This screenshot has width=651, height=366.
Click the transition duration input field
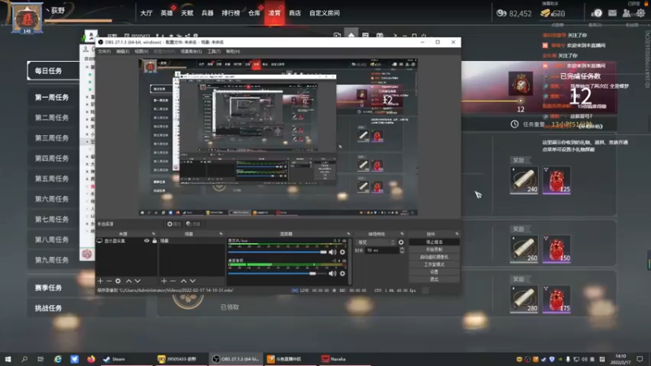pyautogui.click(x=382, y=251)
